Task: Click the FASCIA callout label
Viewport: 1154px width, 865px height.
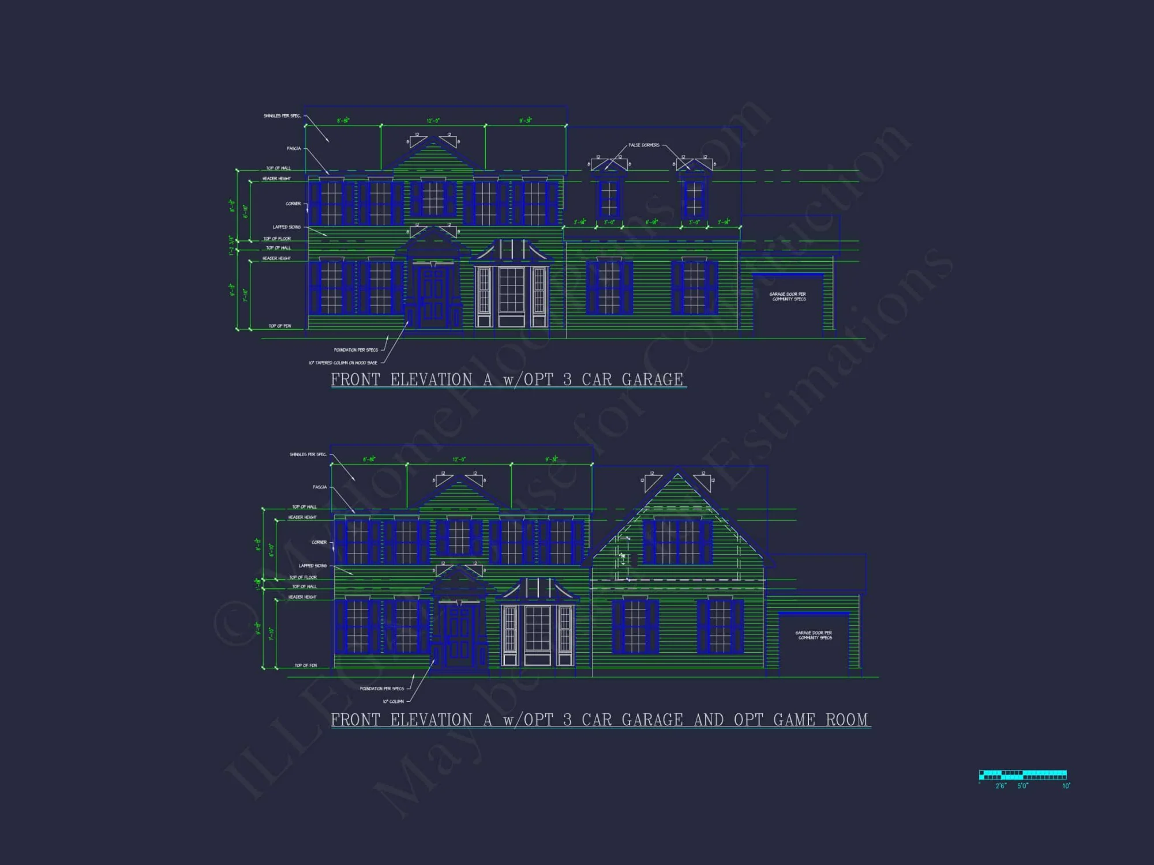Action: coord(294,148)
